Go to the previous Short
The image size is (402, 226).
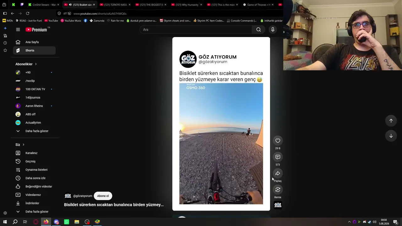[391, 121]
